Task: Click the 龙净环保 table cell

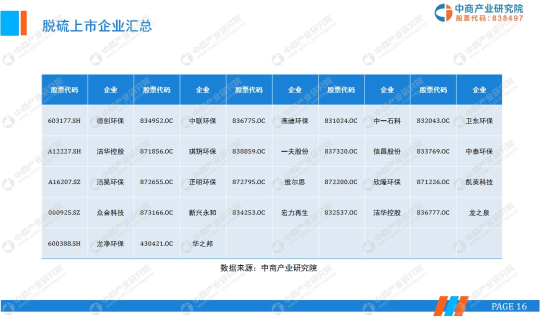Action: tap(110, 243)
